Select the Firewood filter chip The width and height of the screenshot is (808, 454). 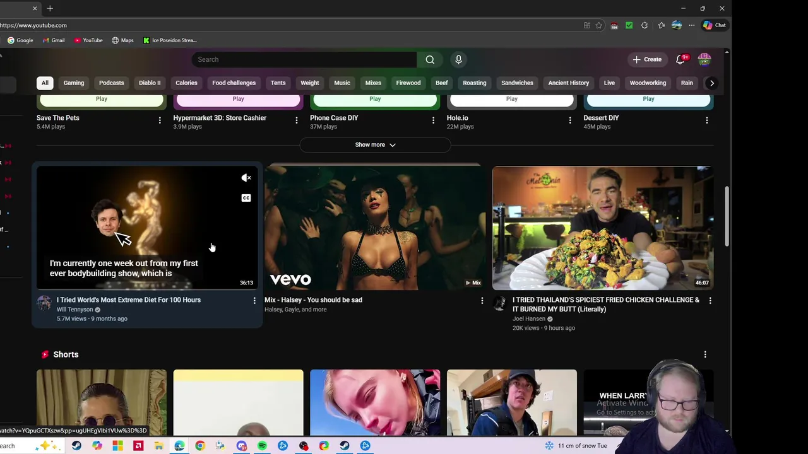408,83
